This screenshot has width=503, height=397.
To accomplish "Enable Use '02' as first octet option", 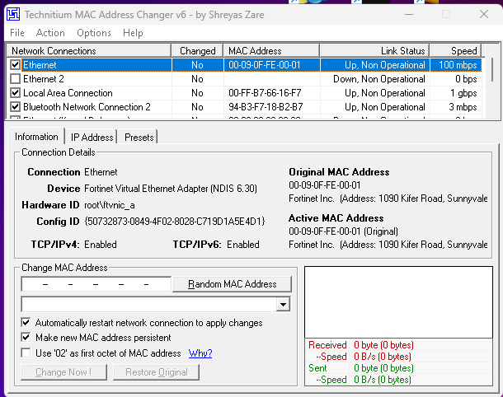I will pyautogui.click(x=26, y=353).
